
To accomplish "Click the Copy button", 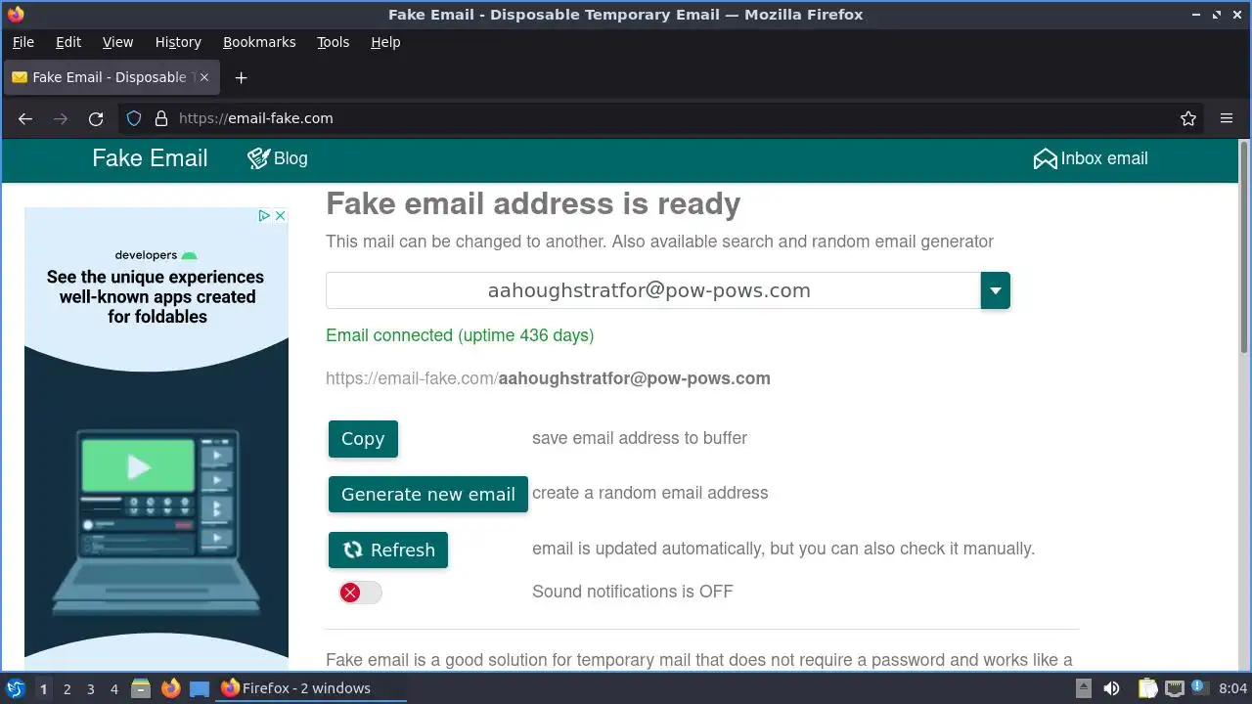I will [363, 439].
